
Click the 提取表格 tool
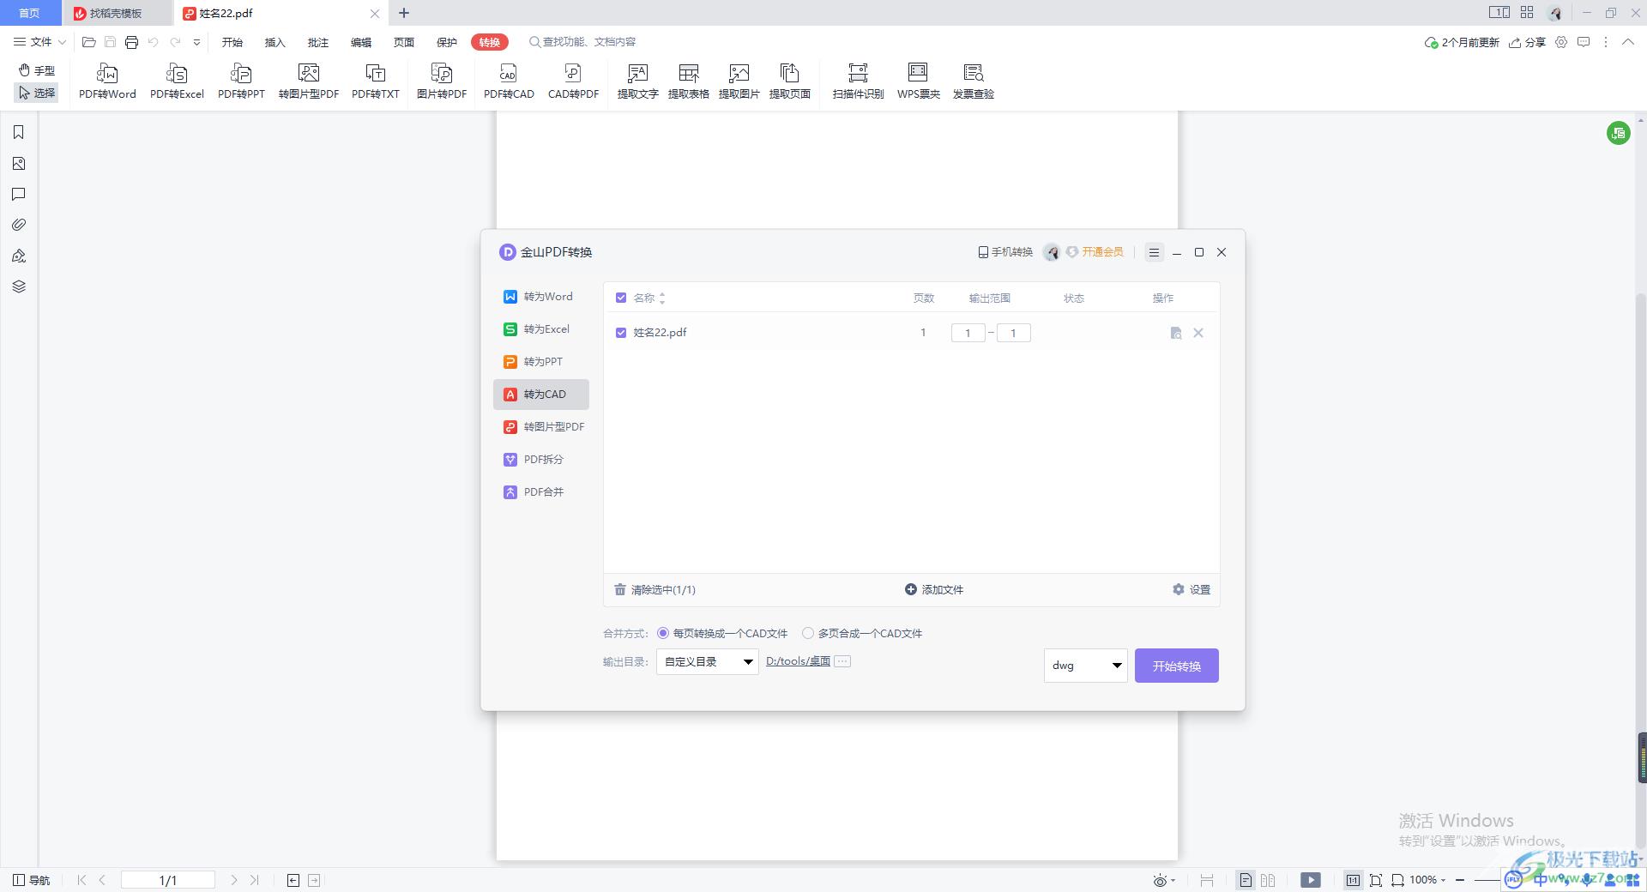(689, 81)
